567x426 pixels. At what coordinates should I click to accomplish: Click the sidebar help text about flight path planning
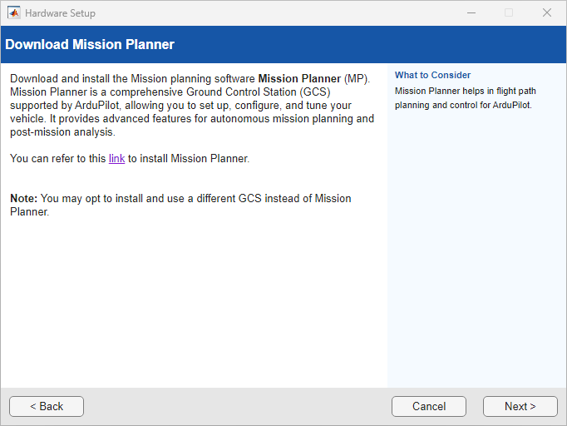point(462,98)
